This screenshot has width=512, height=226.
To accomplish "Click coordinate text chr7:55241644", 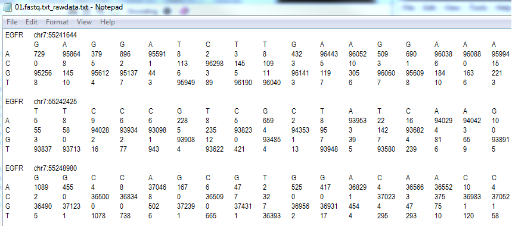I will 55,35.
